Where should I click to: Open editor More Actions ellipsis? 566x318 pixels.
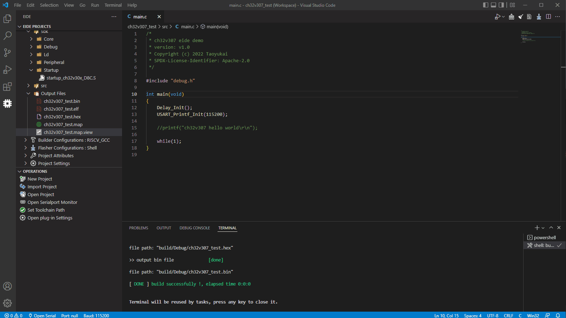pos(558,17)
